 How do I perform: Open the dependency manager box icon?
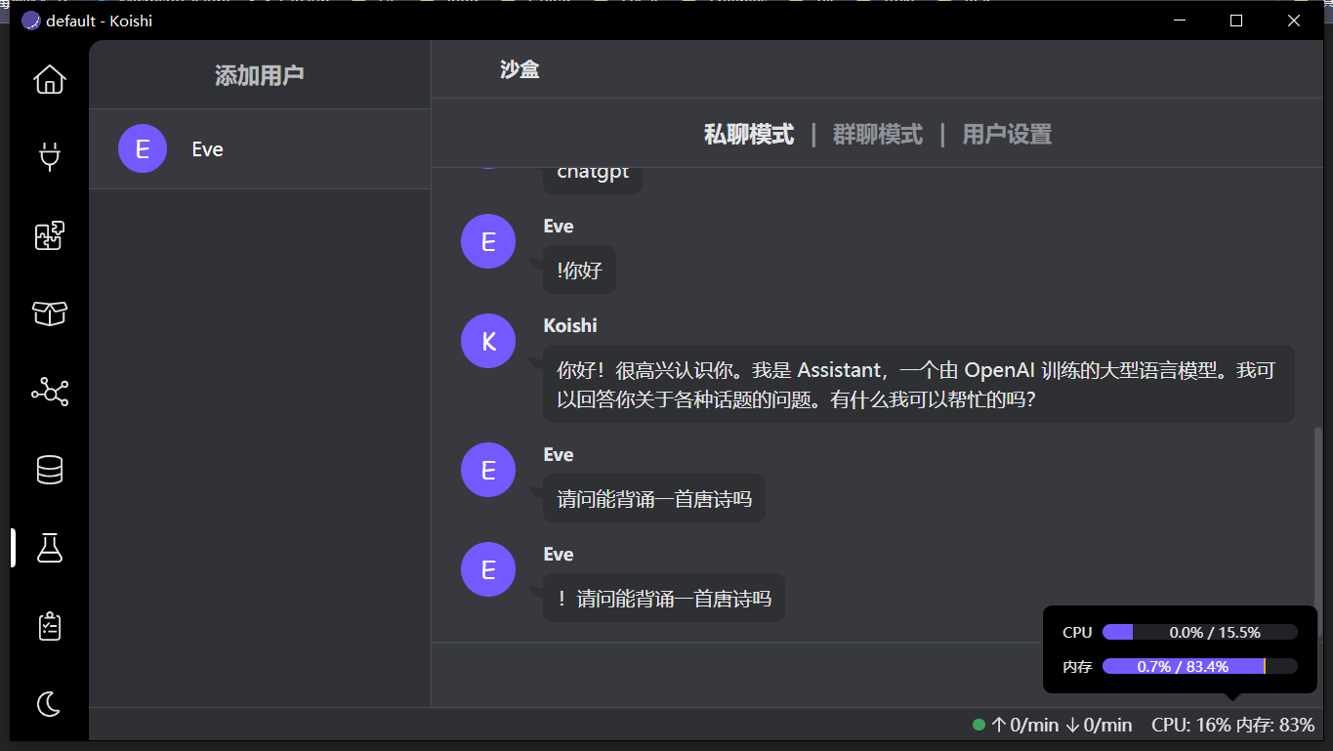point(49,313)
